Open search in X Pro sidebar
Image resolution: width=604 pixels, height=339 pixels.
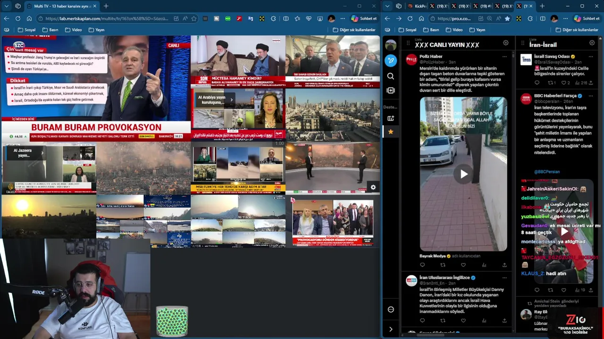pos(391,76)
